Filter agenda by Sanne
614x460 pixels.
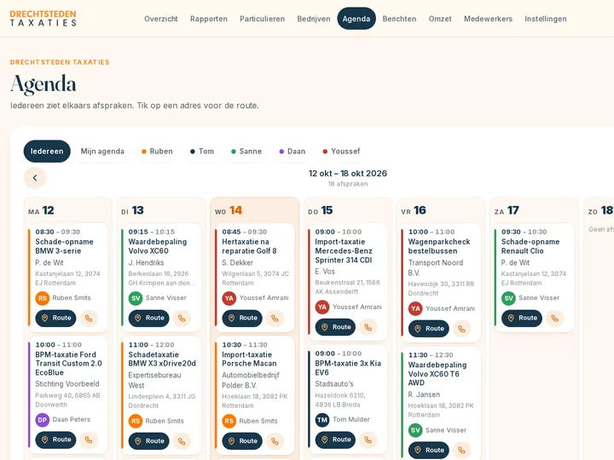tap(246, 152)
